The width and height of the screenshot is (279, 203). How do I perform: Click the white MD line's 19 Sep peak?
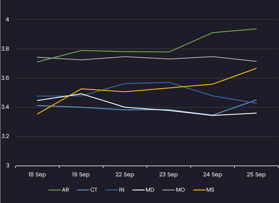click(x=81, y=94)
